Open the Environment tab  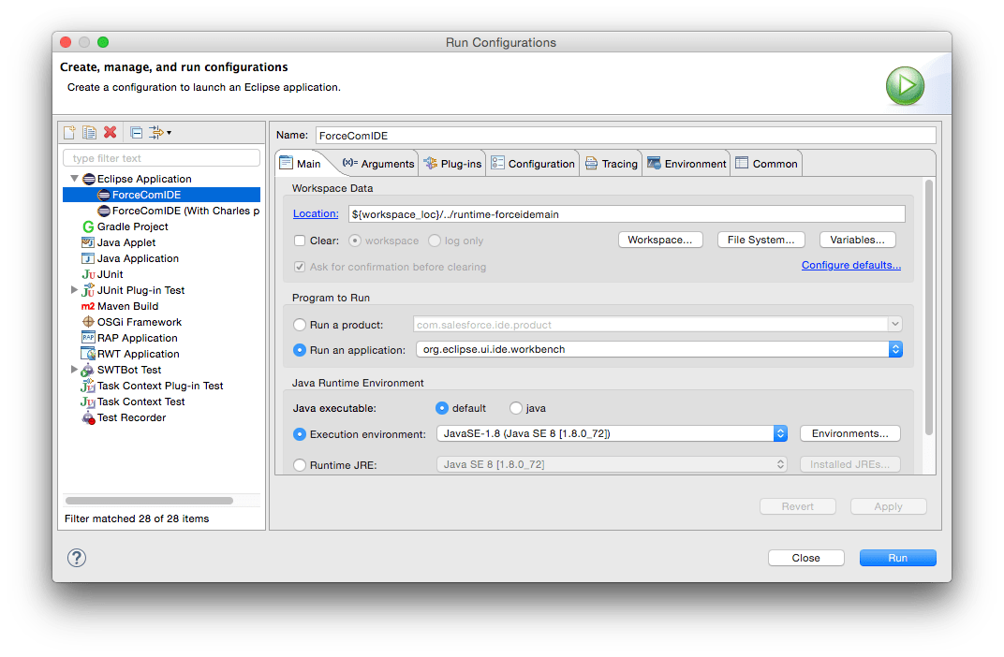(687, 163)
